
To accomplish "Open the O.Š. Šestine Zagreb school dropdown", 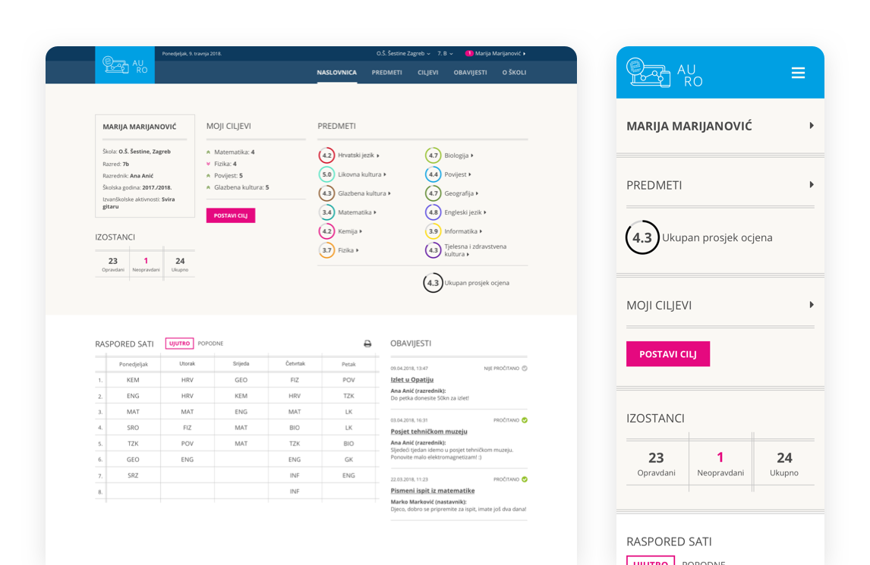I will (402, 54).
